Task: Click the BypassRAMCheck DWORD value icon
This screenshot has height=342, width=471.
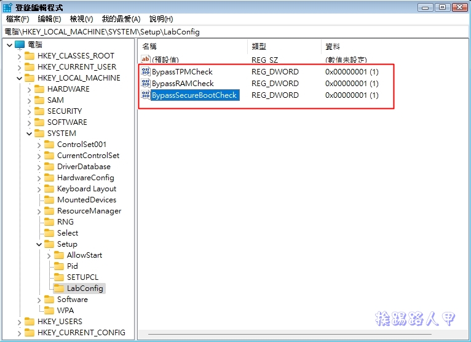Action: (x=146, y=83)
